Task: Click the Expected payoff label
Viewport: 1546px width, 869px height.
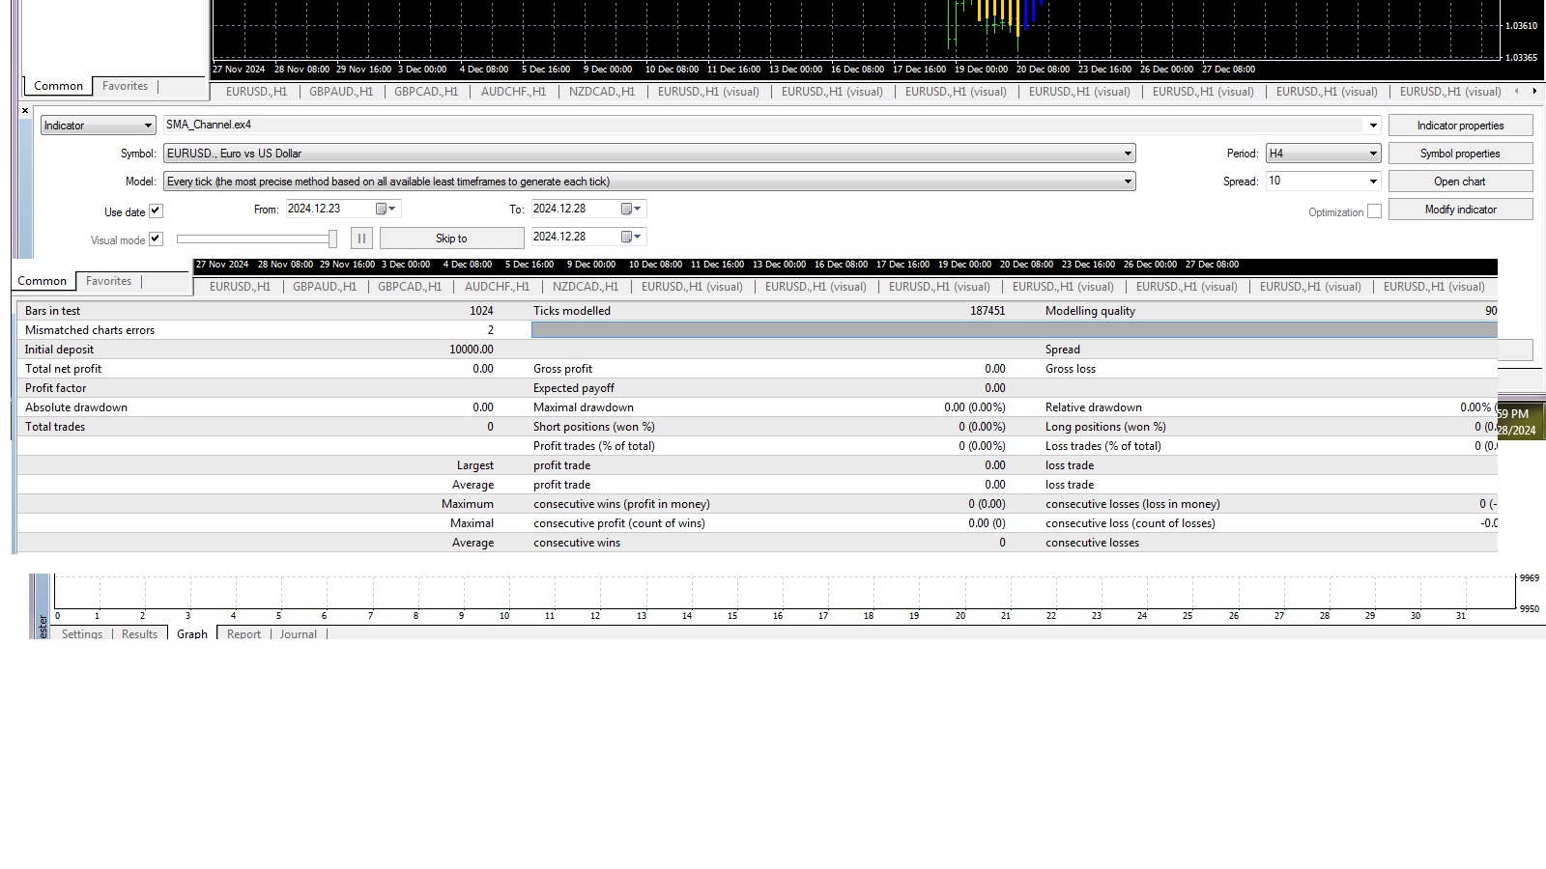Action: pyautogui.click(x=574, y=388)
